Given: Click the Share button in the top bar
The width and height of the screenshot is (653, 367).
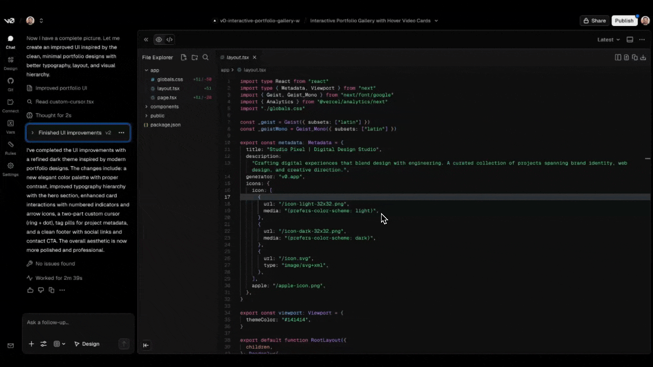Looking at the screenshot, I should coord(595,20).
